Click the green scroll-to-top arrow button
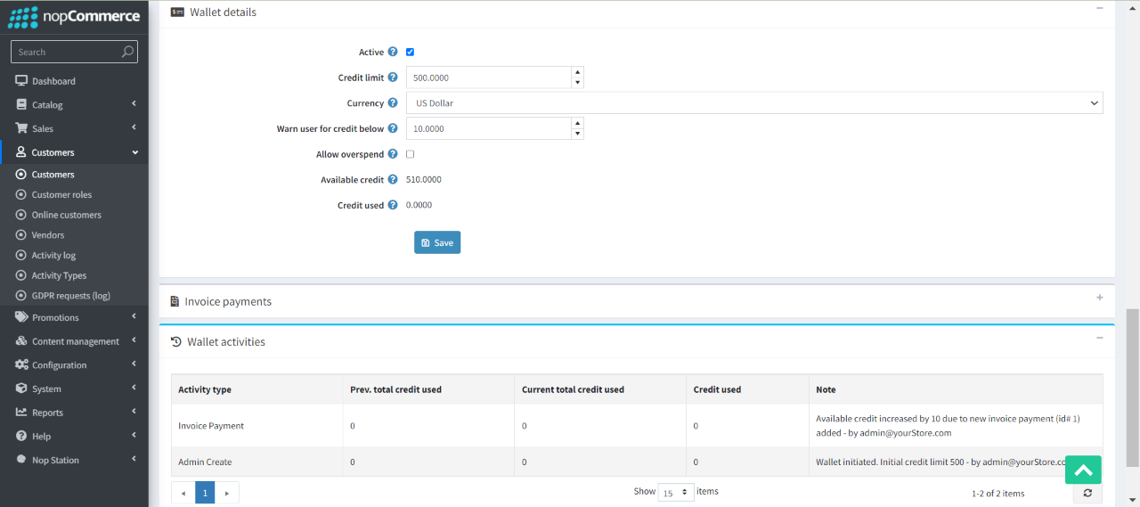This screenshot has width=1140, height=507. pyautogui.click(x=1083, y=470)
